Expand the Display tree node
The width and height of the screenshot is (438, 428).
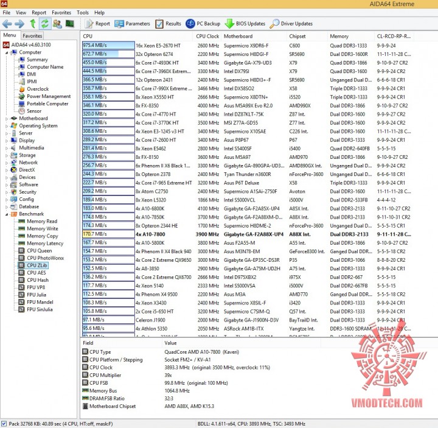7,141
